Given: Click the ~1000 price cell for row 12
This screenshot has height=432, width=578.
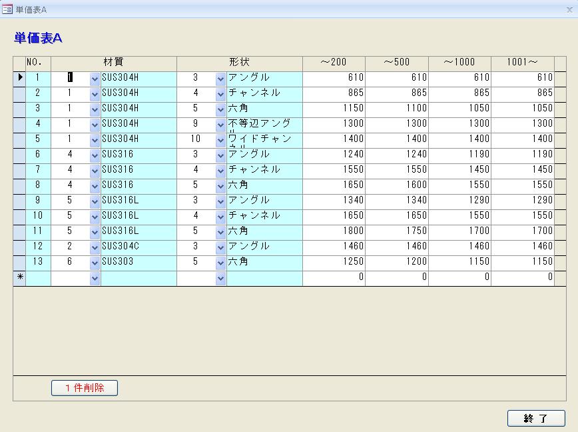Looking at the screenshot, I should click(459, 247).
